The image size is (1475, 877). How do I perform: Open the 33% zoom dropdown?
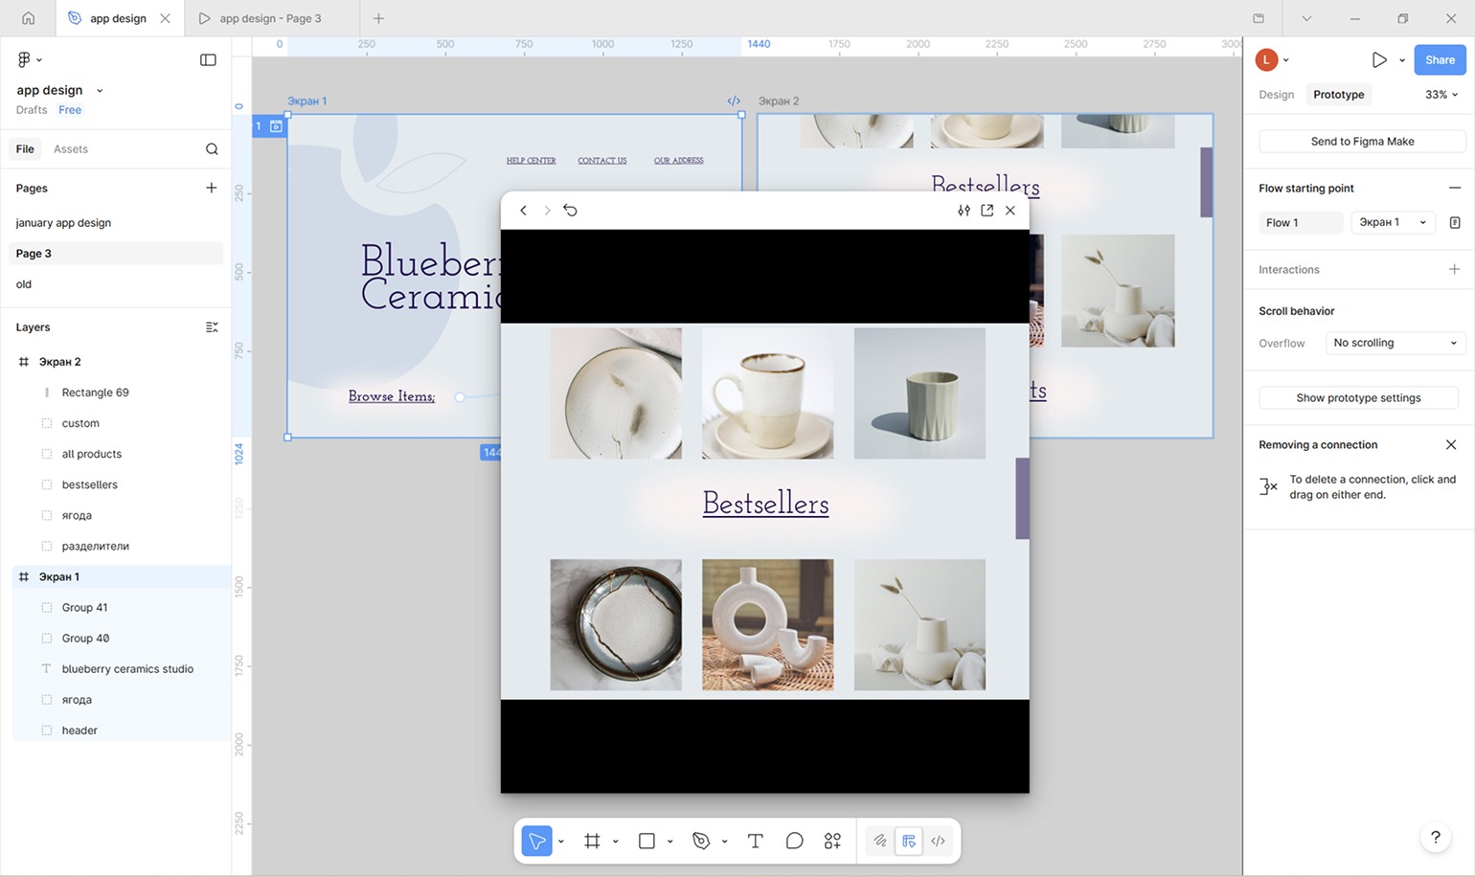1441,95
